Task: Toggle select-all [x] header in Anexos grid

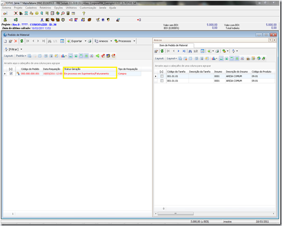Action: pyautogui.click(x=161, y=72)
